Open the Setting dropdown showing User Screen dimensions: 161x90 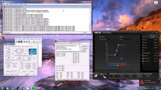tap(126, 39)
